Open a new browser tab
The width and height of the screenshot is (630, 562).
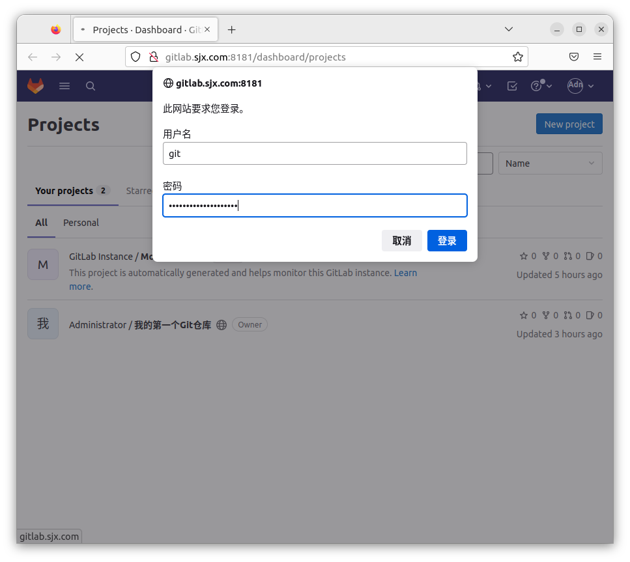pyautogui.click(x=231, y=30)
